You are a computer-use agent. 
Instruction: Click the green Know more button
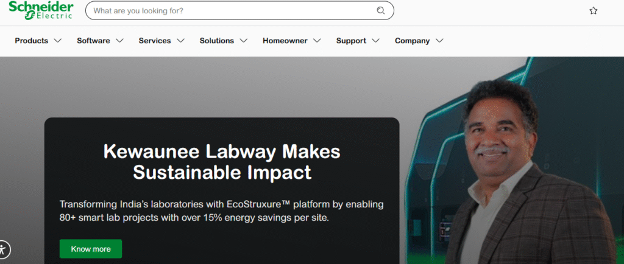coord(91,249)
